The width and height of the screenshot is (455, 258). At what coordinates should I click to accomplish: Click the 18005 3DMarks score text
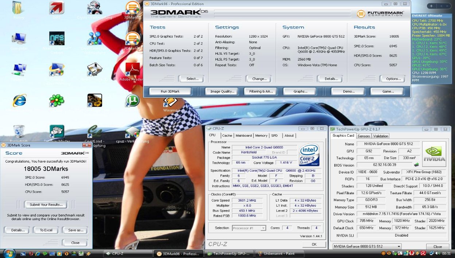[46, 169]
